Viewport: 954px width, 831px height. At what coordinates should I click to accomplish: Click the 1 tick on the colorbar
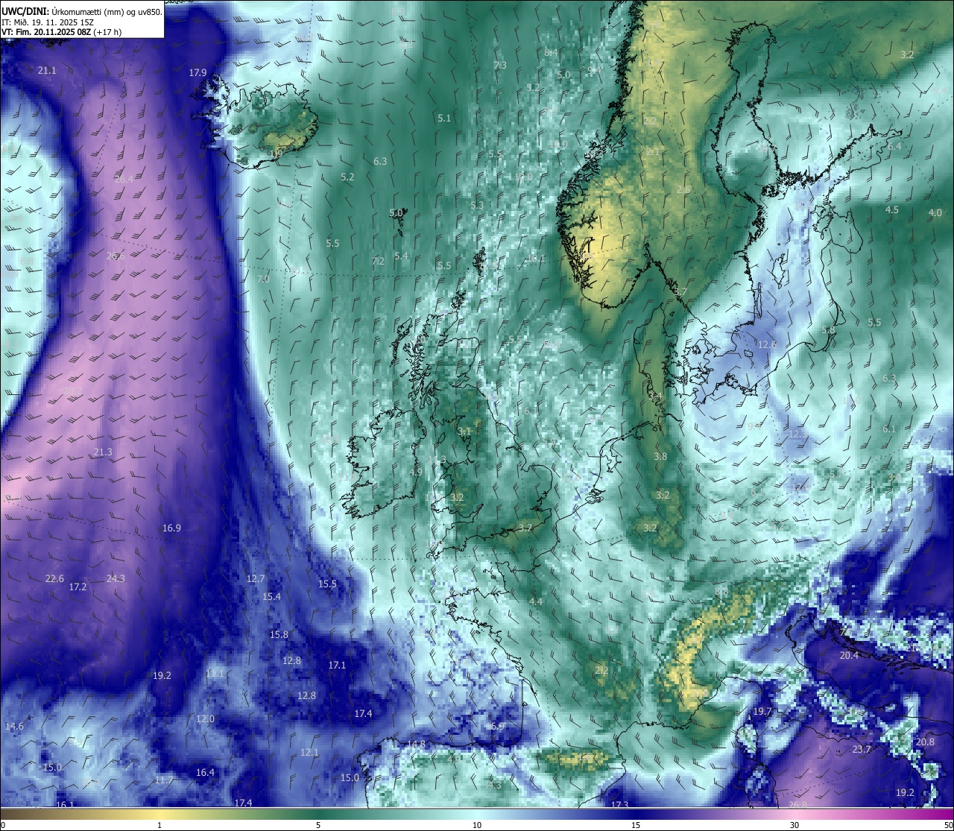click(159, 824)
